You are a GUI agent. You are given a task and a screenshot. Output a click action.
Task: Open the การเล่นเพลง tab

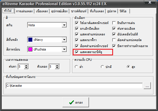[x=24, y=11]
